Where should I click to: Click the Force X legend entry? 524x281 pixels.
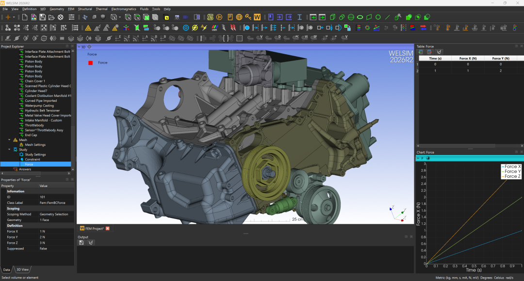point(511,167)
